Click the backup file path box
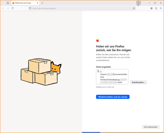The height and width of the screenshot is (133, 164). click(112, 77)
